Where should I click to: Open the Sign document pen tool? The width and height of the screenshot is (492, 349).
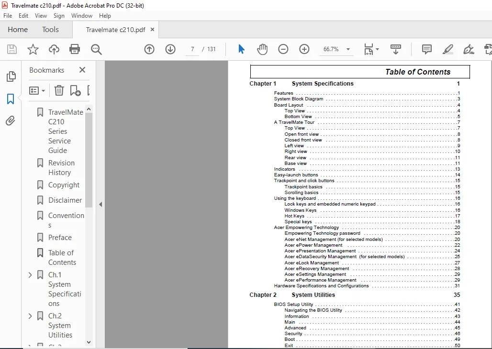469,49
